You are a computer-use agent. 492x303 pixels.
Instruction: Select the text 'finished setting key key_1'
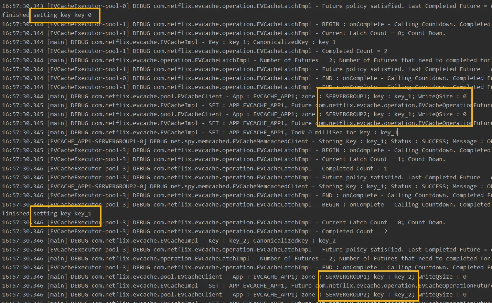pyautogui.click(x=47, y=213)
